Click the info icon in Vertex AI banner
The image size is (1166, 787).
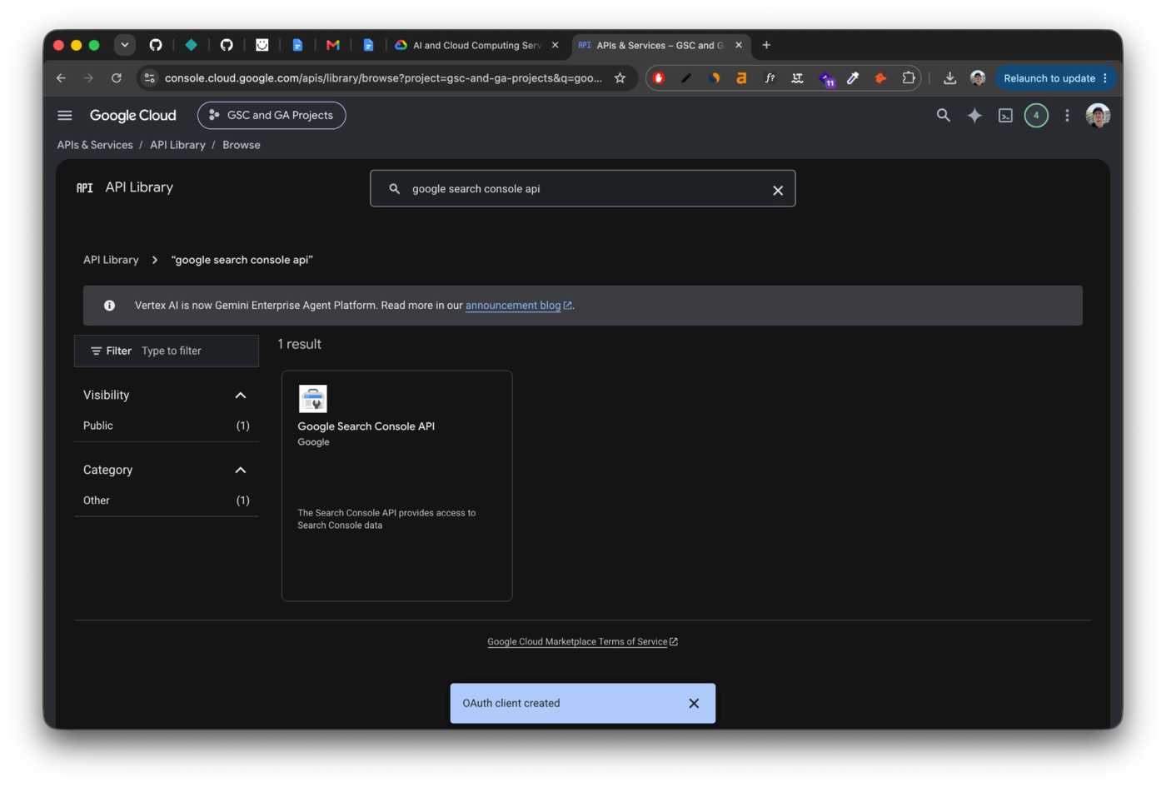tap(109, 306)
